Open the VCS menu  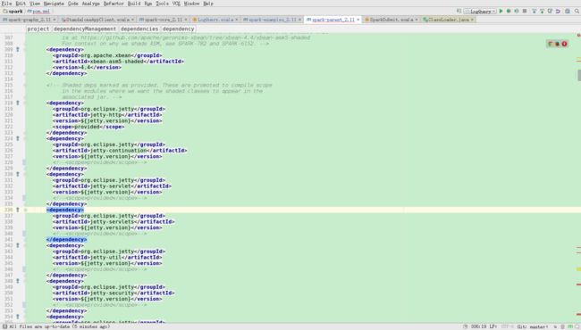point(176,4)
